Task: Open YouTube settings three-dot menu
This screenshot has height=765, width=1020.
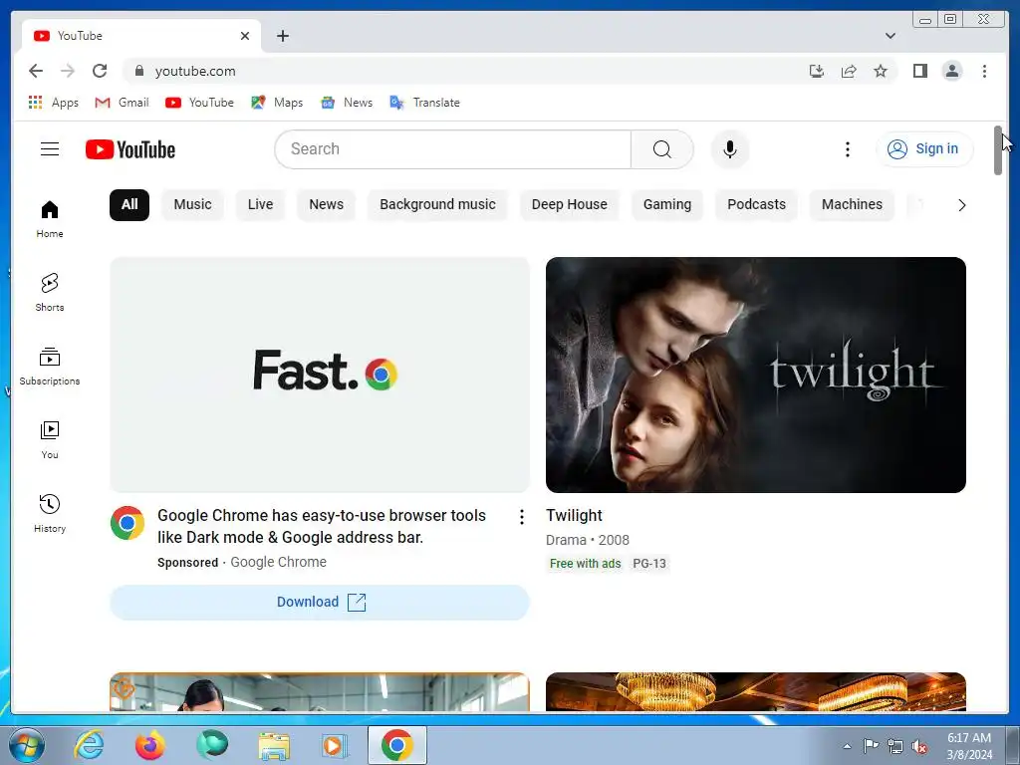Action: click(847, 149)
